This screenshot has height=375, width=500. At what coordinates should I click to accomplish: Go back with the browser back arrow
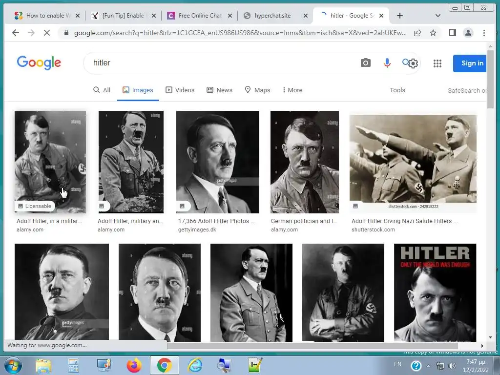coord(15,33)
